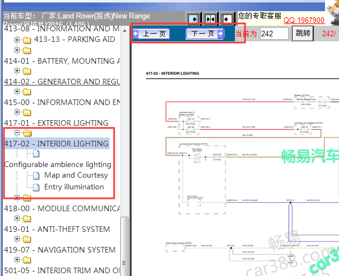Click the 419-01 ANTI-THEFT SYSTEM folder icon
The image size is (339, 276).
27,218
